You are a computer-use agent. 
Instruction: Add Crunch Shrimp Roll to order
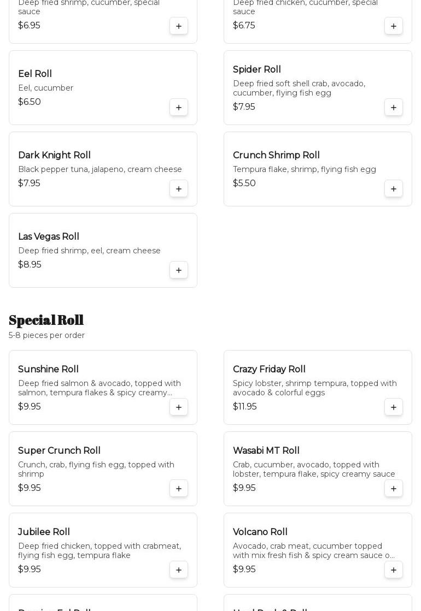[394, 189]
